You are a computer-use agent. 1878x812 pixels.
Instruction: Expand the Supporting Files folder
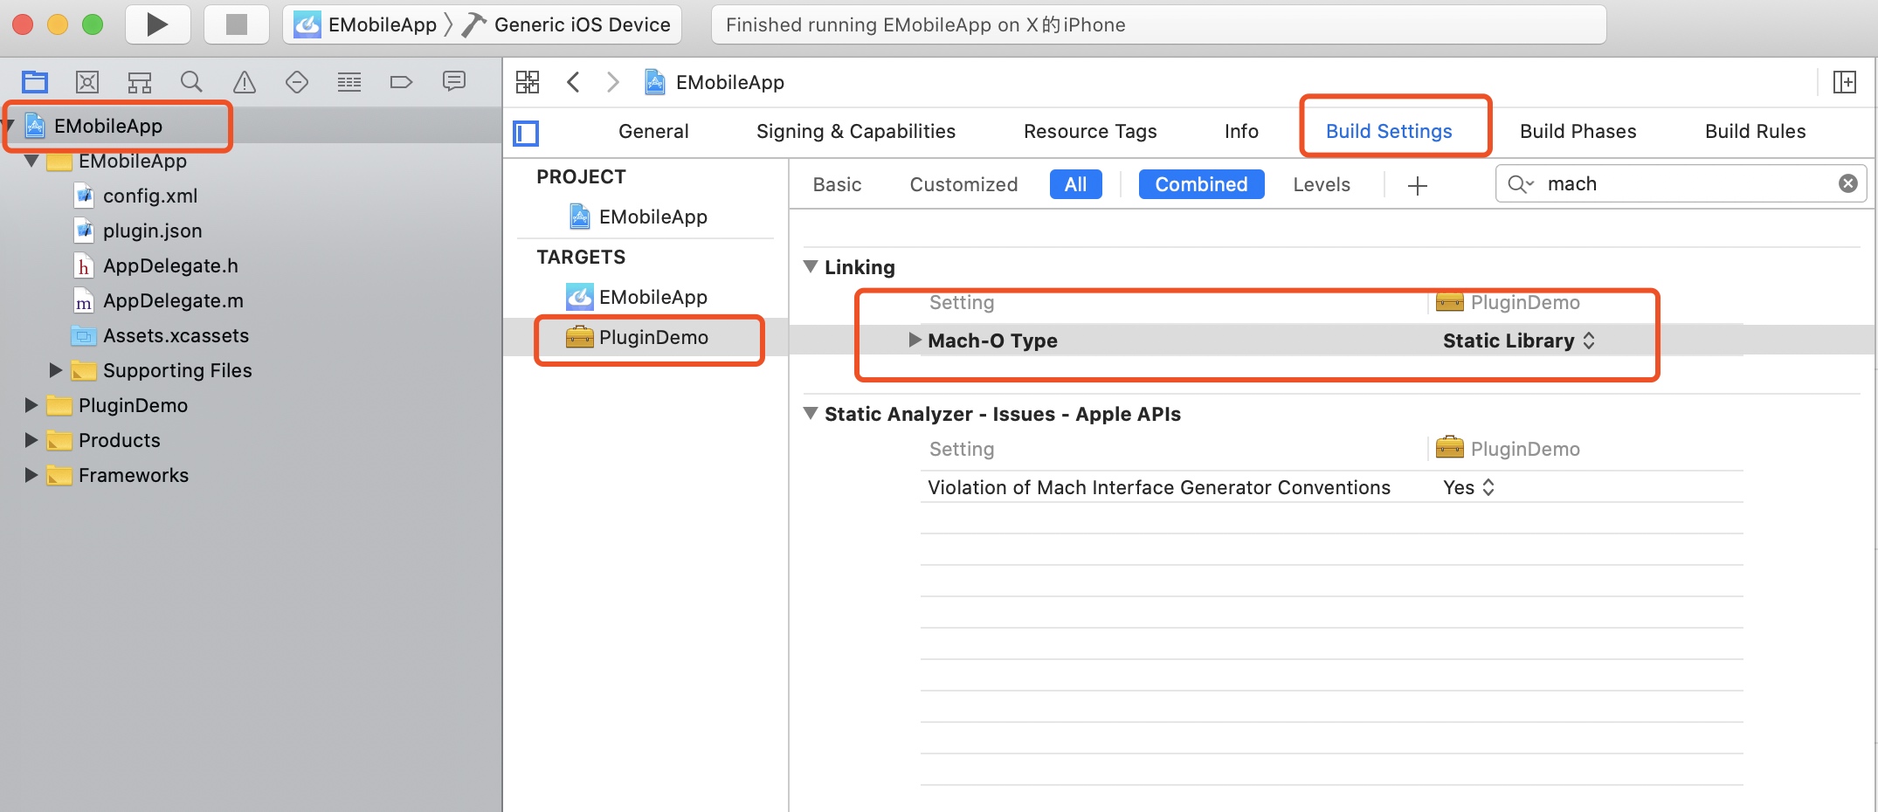tap(55, 370)
